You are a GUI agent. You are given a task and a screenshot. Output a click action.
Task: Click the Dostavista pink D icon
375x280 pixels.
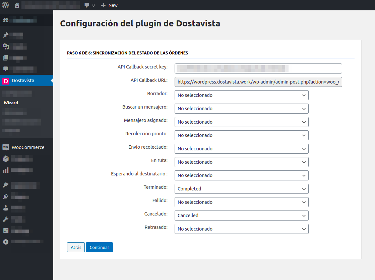click(5, 81)
